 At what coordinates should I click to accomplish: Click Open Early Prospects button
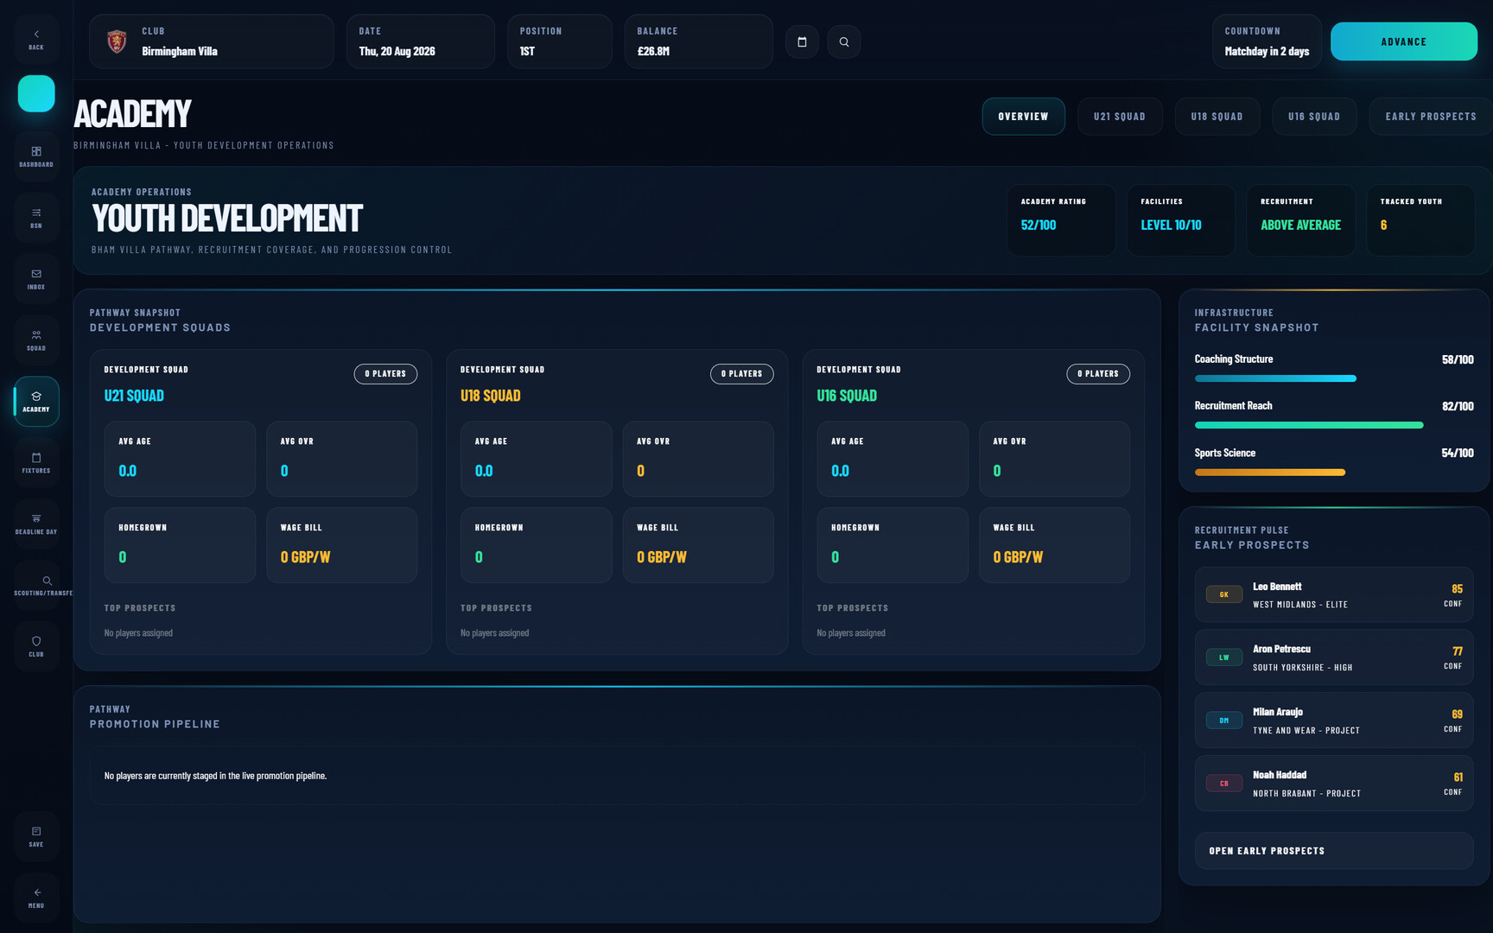pos(1333,851)
